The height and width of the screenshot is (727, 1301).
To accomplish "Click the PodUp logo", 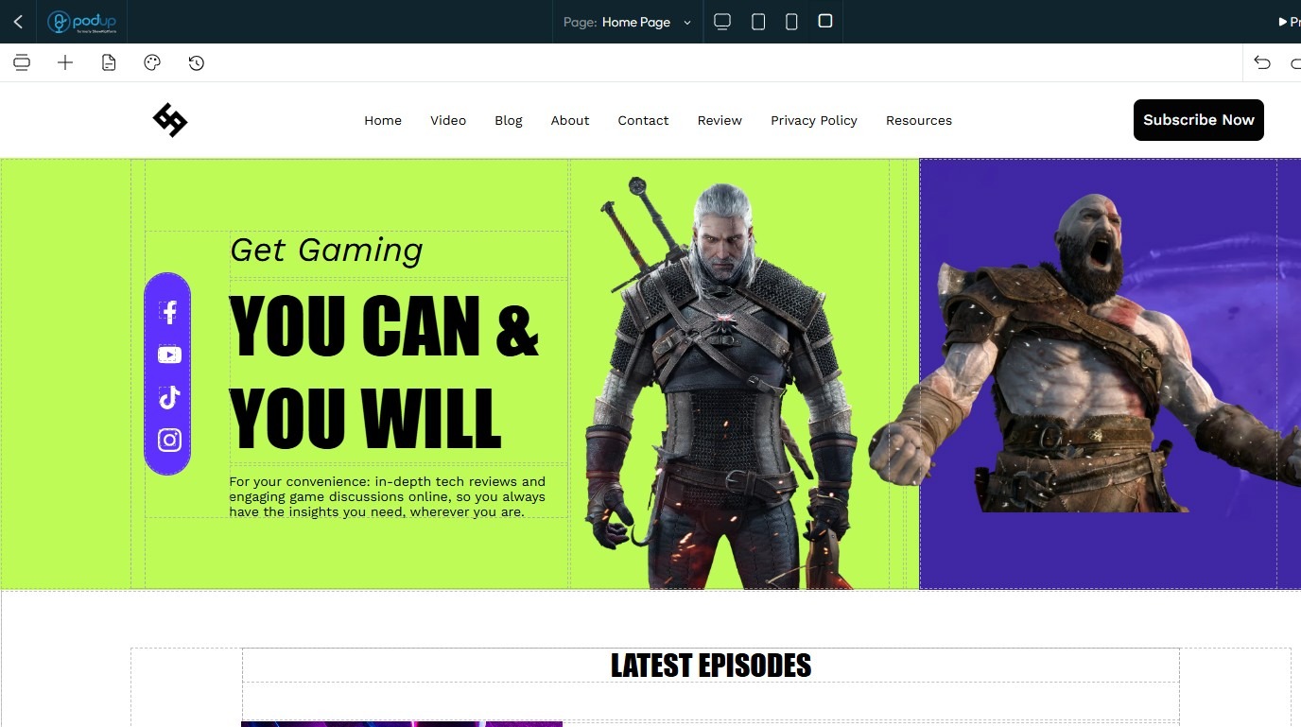I will pos(82,22).
